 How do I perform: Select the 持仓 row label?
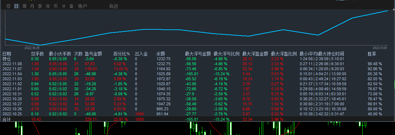(x=7, y=59)
